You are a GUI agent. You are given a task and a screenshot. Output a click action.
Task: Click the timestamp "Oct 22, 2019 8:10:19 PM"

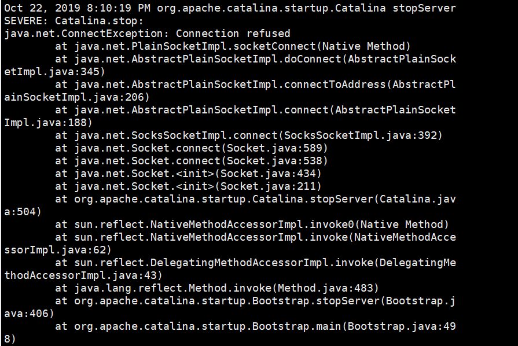pyautogui.click(x=78, y=8)
